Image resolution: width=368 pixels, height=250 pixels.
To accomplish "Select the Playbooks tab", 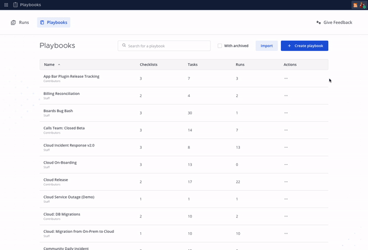I will (x=54, y=23).
